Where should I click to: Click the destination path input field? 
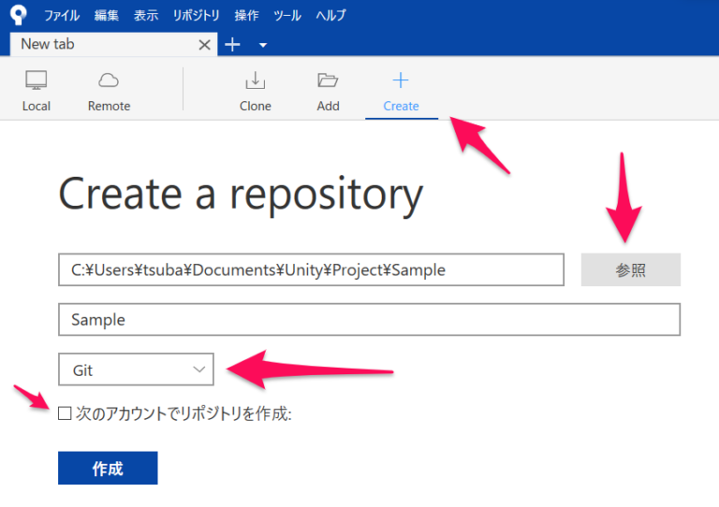point(311,269)
